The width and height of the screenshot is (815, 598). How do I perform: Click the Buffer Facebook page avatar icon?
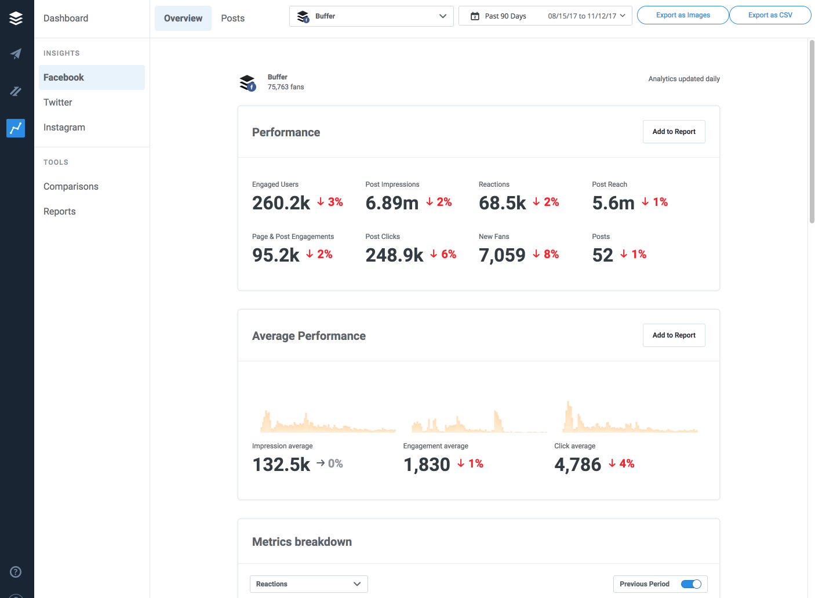pyautogui.click(x=248, y=82)
